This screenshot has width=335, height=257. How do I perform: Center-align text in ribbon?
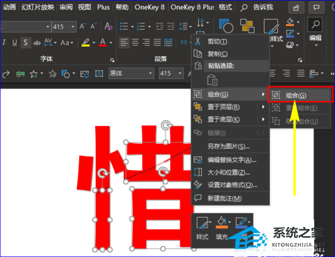click(135, 42)
